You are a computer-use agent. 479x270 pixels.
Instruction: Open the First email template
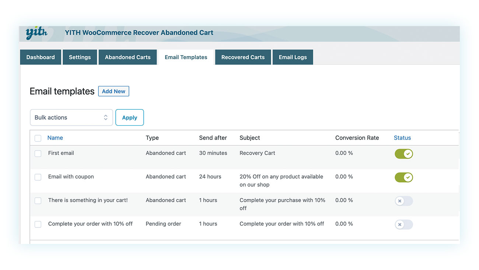click(61, 153)
